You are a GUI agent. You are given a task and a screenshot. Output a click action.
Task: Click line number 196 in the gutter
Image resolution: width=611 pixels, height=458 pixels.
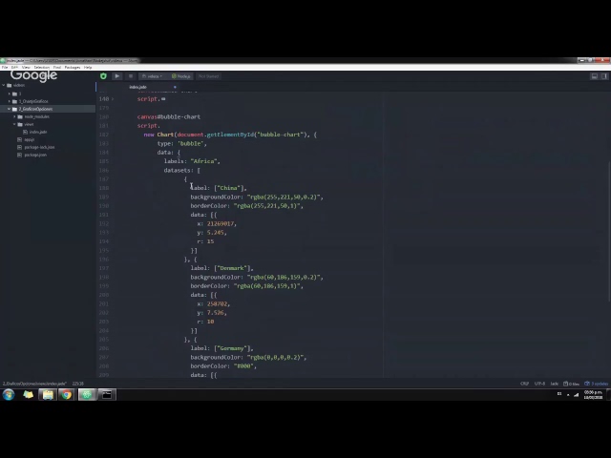pyautogui.click(x=104, y=260)
